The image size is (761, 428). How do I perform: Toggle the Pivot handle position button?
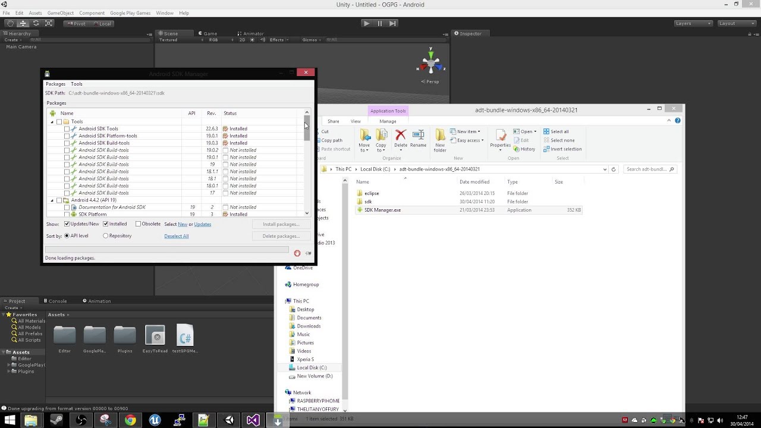point(76,24)
